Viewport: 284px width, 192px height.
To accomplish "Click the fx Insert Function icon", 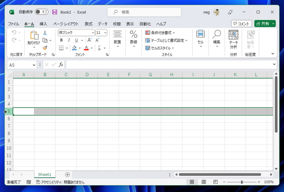I will [61, 64].
